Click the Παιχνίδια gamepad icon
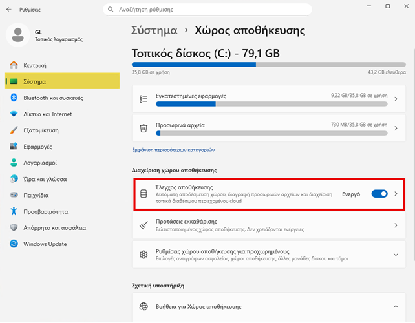Viewport: 415px width, 323px height. click(14, 195)
